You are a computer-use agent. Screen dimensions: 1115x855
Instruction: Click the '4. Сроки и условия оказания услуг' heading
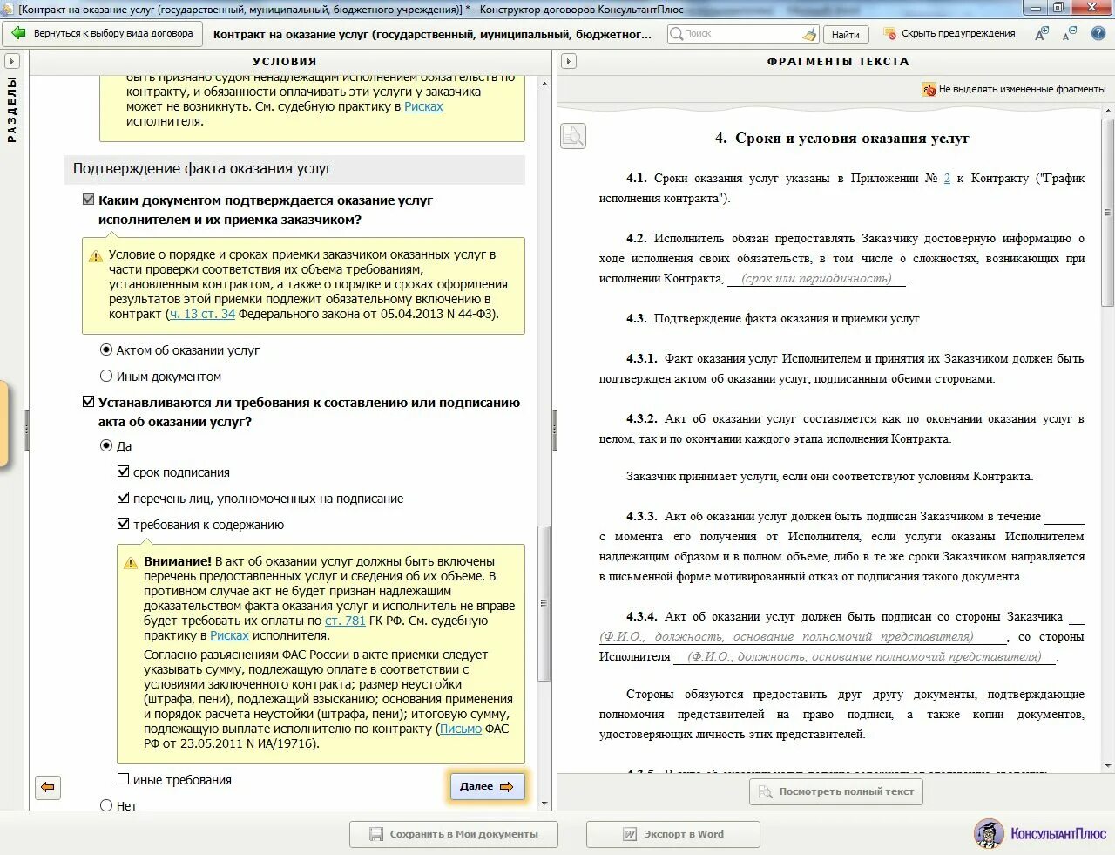point(841,138)
